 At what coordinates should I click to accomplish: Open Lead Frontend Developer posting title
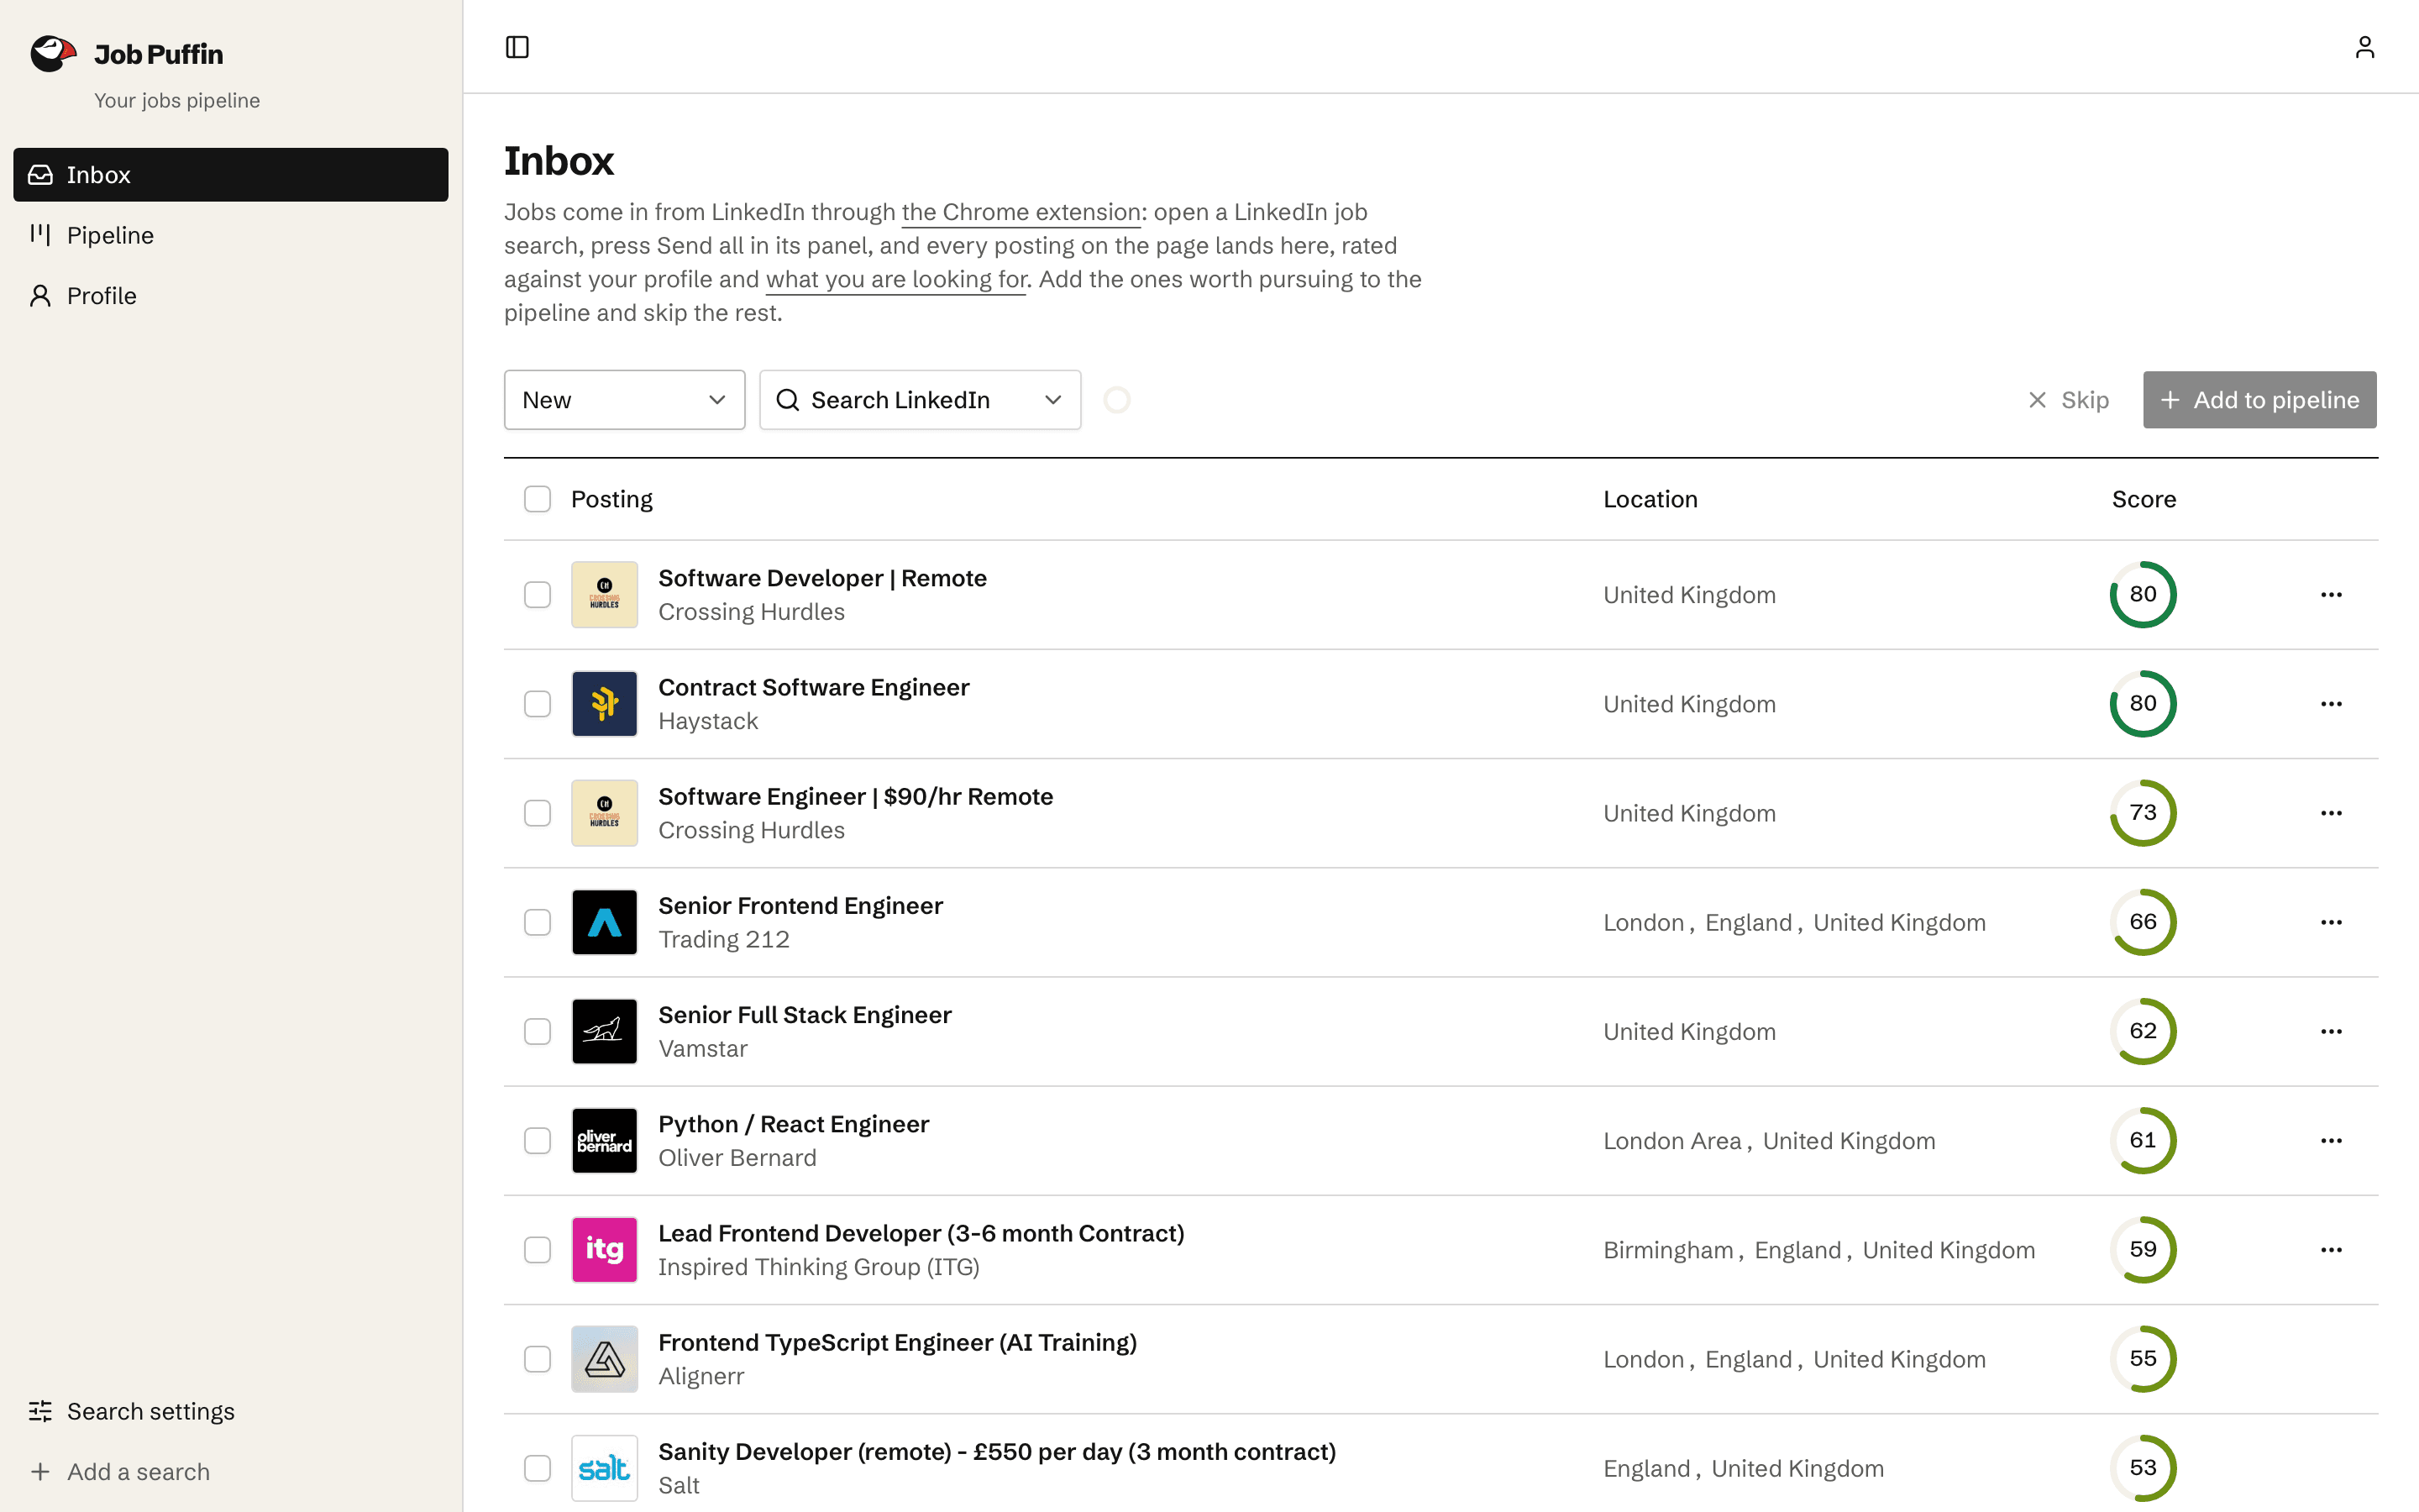(921, 1233)
